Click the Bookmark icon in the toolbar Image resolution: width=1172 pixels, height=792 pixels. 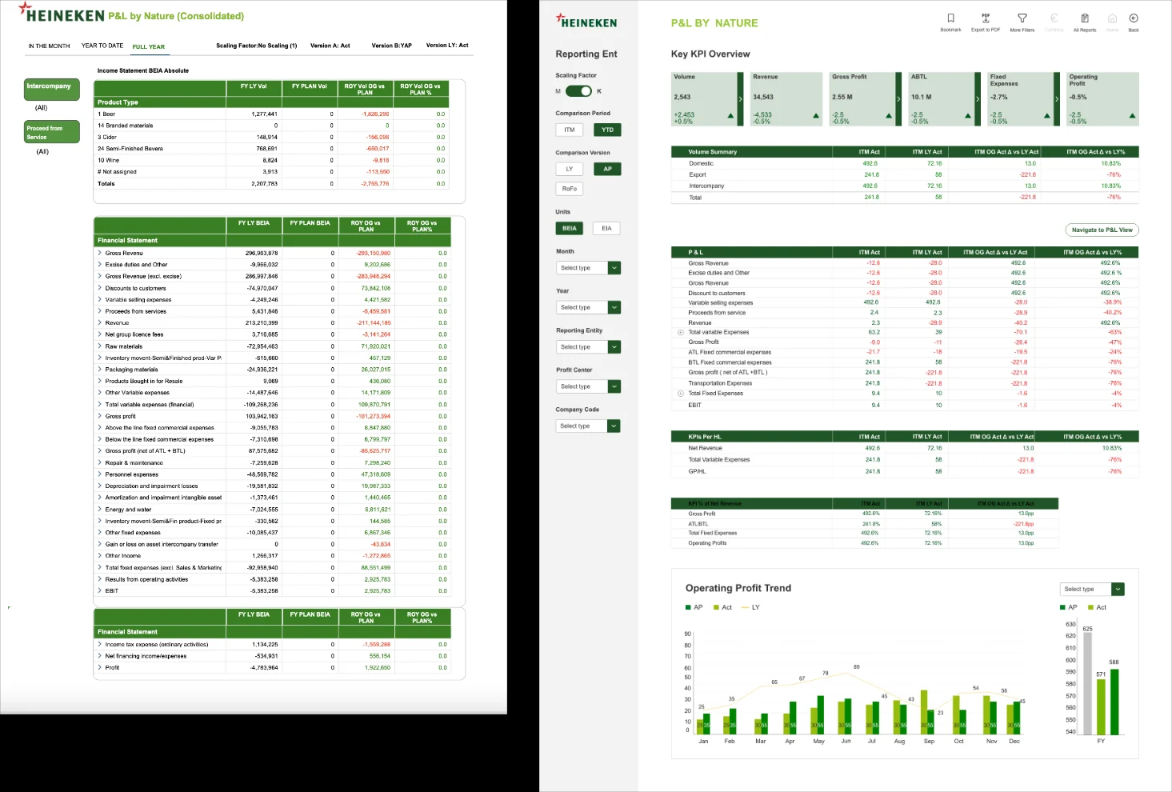(950, 18)
